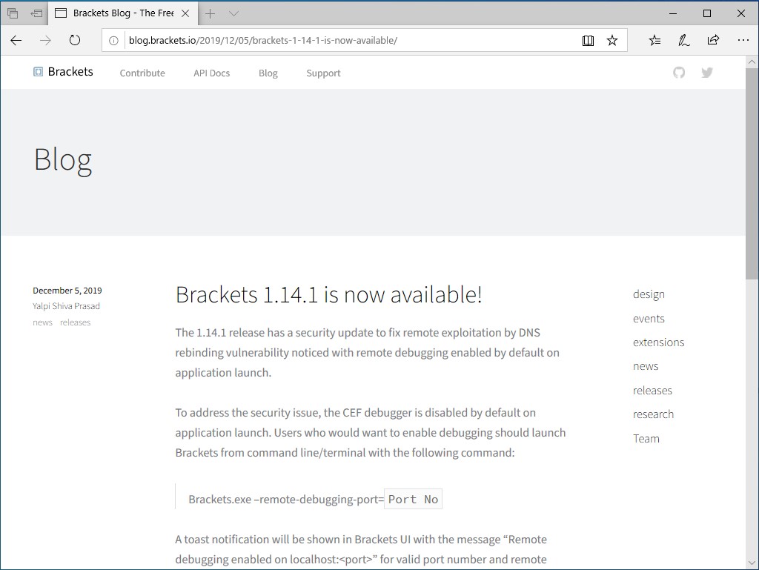The image size is (759, 570).
Task: Share this page using the share icon
Action: 711,41
